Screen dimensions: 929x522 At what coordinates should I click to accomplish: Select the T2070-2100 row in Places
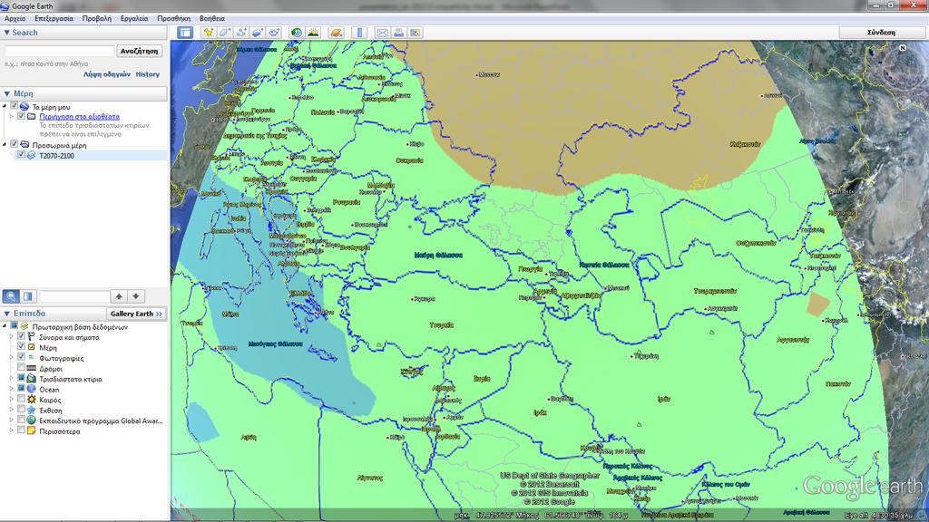(89, 155)
